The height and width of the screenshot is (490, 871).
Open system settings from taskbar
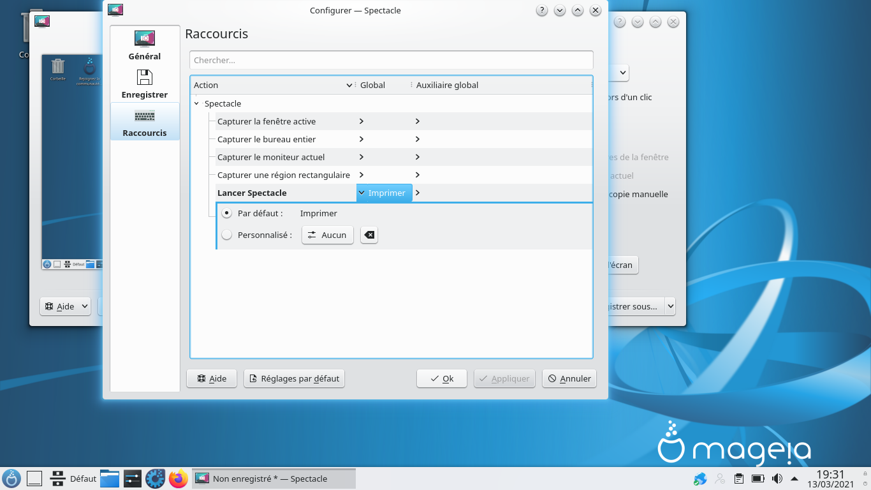(133, 479)
